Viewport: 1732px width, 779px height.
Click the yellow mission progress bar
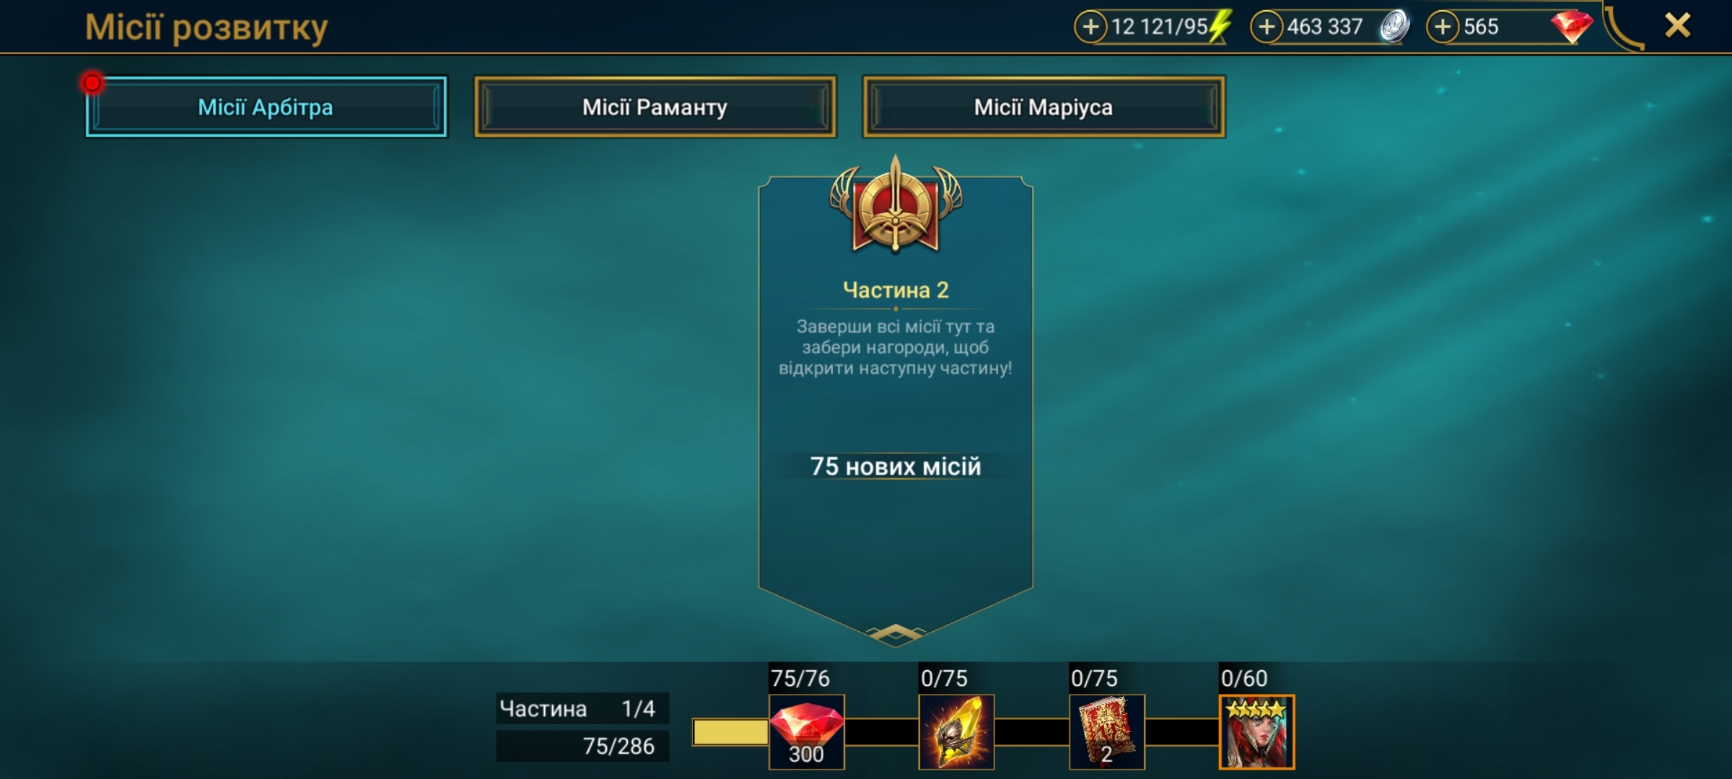click(730, 732)
